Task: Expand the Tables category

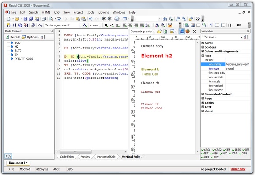Action: click(x=202, y=103)
